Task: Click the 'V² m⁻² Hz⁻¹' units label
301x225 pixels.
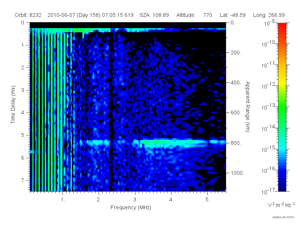Action: click(x=281, y=205)
